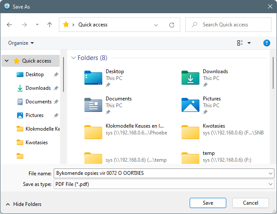Image resolution: width=277 pixels, height=214 pixels.
Task: Click the File name input field
Action: pos(161,173)
